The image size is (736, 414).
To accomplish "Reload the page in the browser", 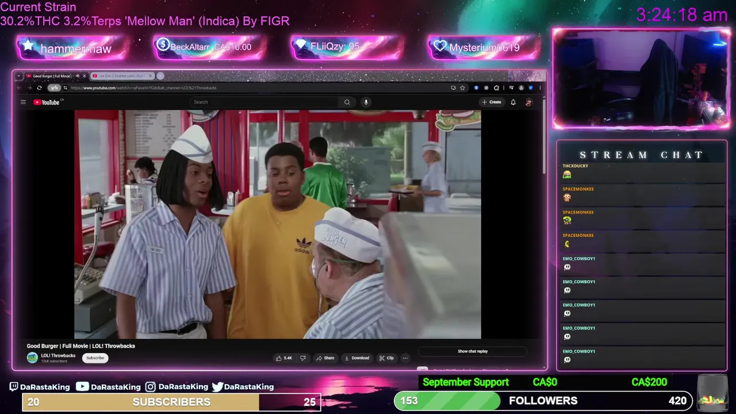I will pos(39,88).
